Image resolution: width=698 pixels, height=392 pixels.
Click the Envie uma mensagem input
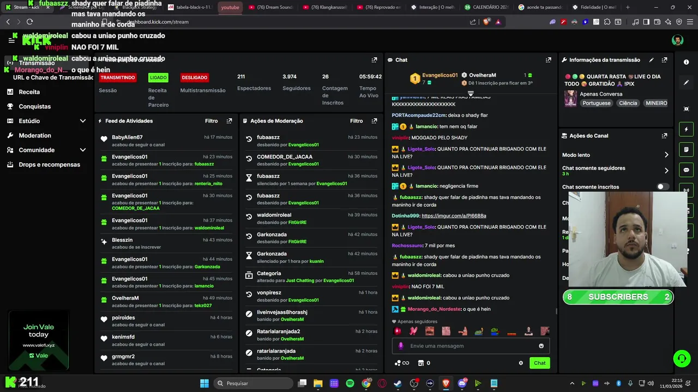click(x=472, y=346)
